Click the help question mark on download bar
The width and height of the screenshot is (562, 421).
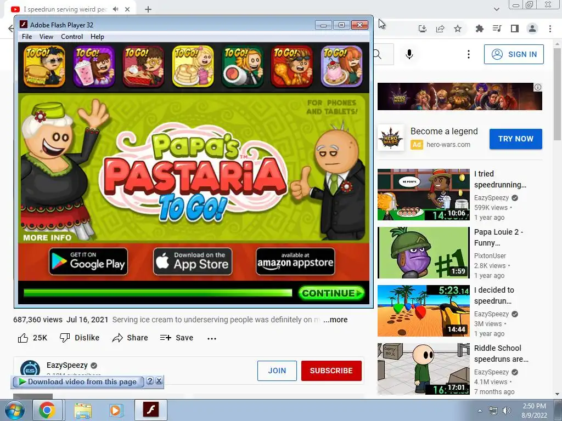tap(150, 381)
